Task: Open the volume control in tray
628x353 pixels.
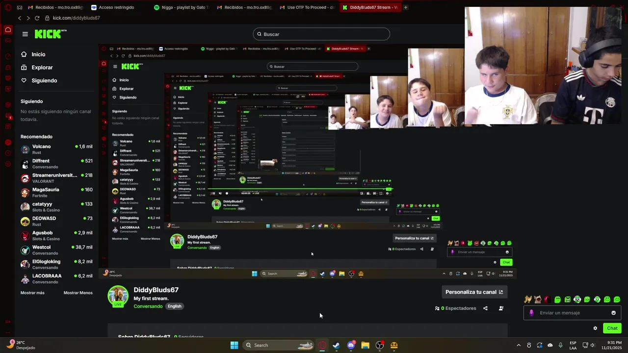Action: click(x=593, y=345)
